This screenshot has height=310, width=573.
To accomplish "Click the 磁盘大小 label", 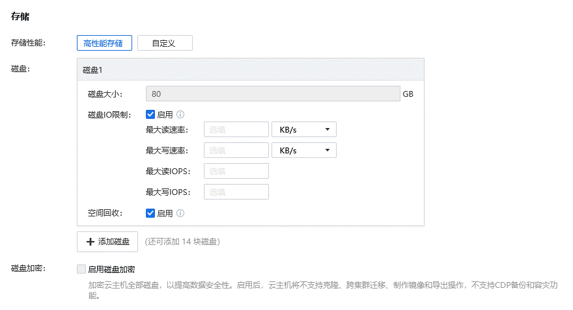I will click(105, 94).
